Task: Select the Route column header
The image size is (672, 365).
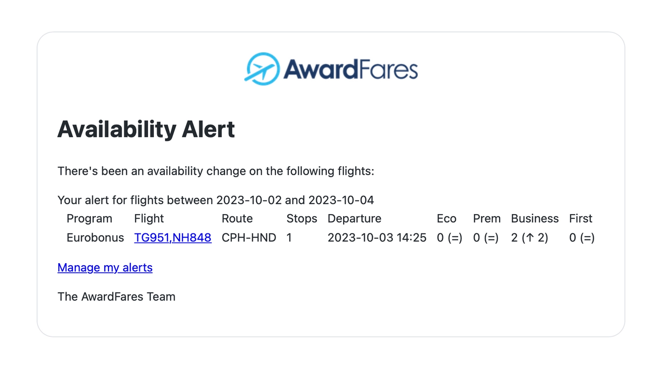Action: 237,218
